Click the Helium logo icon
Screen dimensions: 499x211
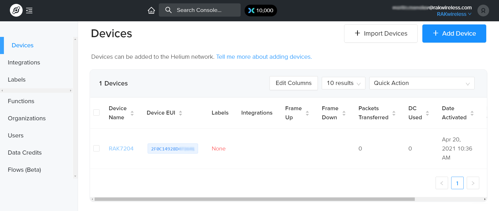click(16, 10)
